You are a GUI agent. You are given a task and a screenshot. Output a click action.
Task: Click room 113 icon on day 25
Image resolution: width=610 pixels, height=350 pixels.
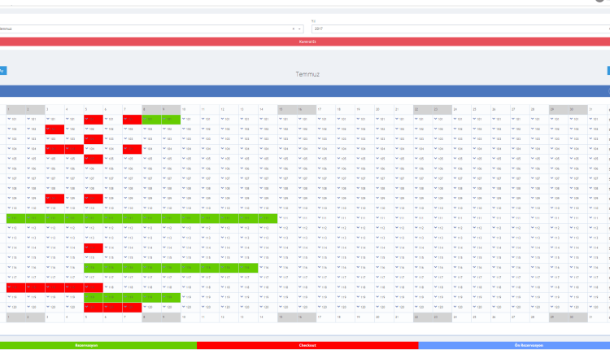click(x=475, y=238)
